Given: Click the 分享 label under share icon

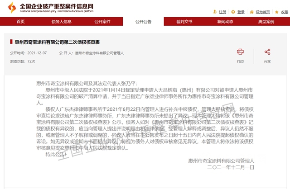Looking at the screenshot, I should click(267, 61).
